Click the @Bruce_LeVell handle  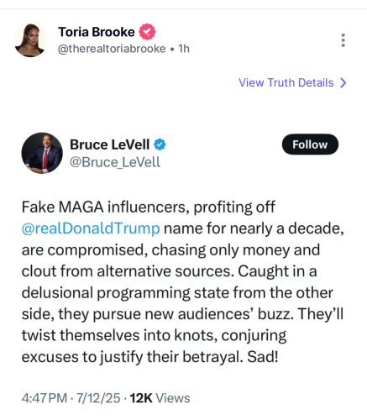pos(115,162)
